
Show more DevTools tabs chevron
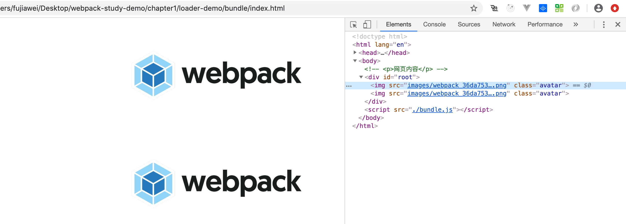[576, 25]
